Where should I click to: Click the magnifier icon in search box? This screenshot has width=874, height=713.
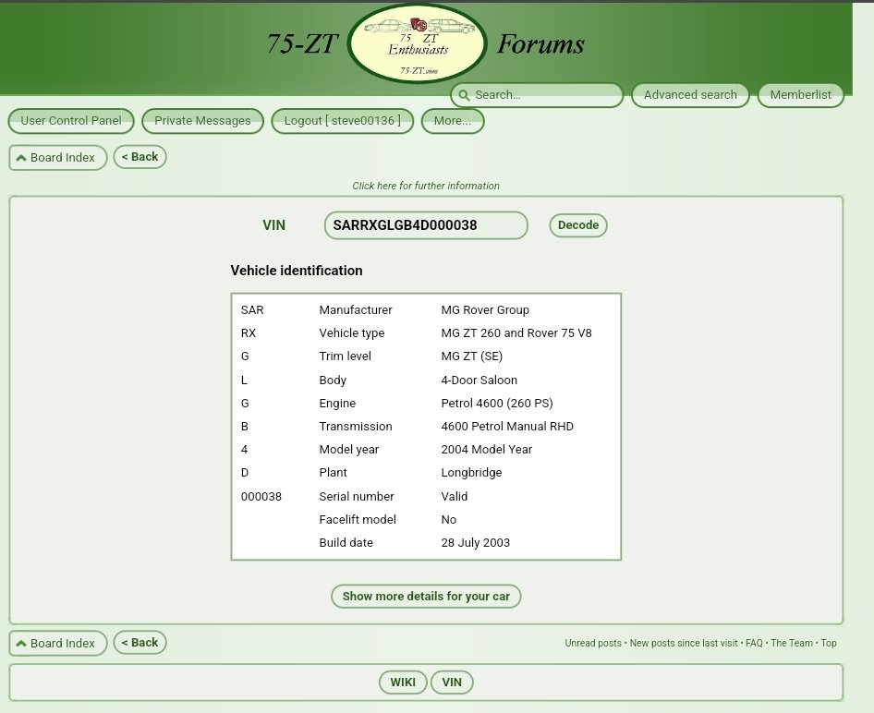(463, 95)
